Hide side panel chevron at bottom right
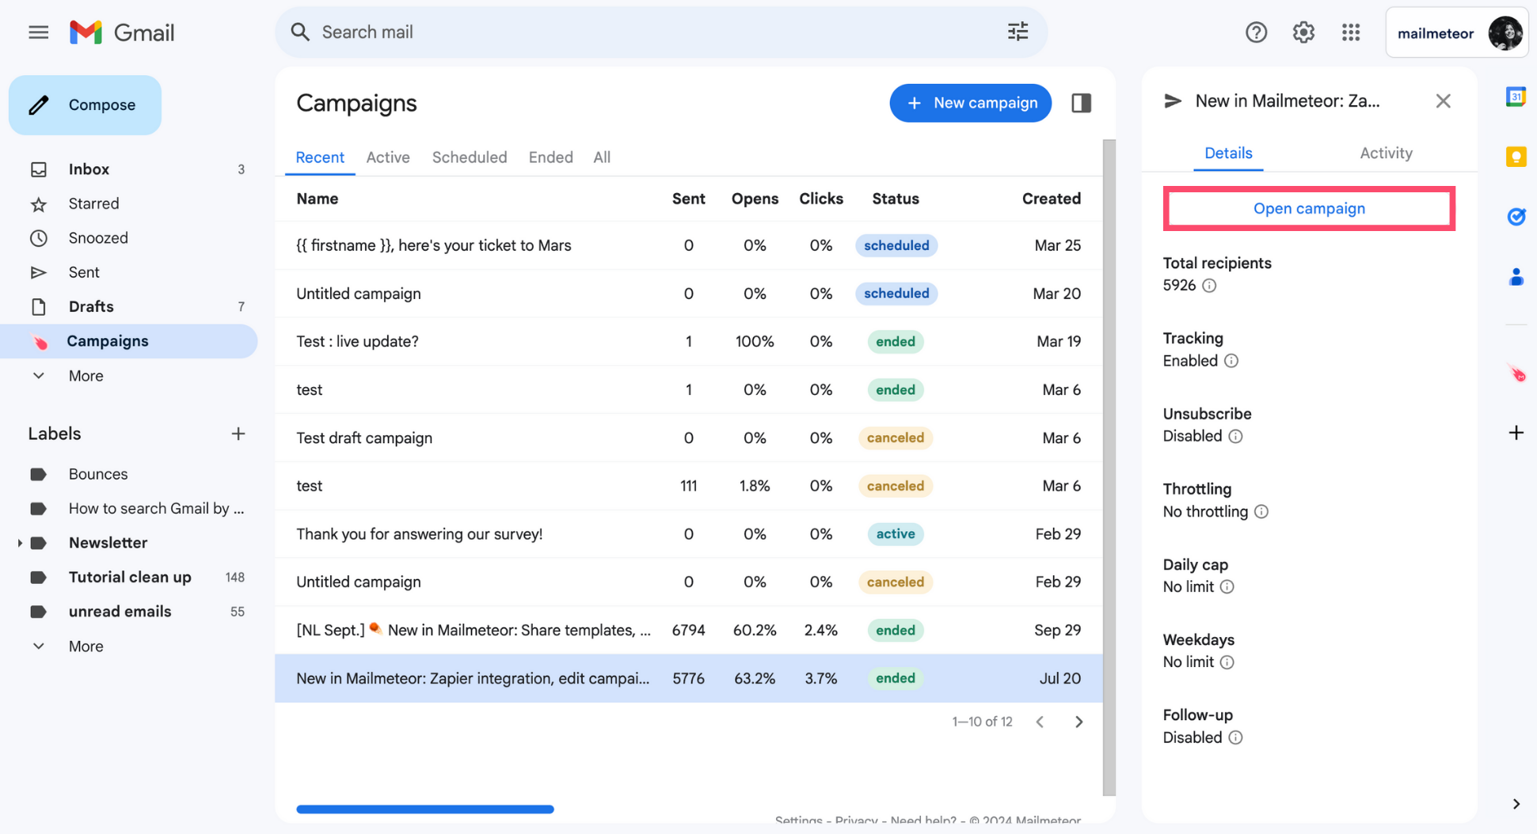Screen dimensions: 1537x834 click(x=1516, y=804)
